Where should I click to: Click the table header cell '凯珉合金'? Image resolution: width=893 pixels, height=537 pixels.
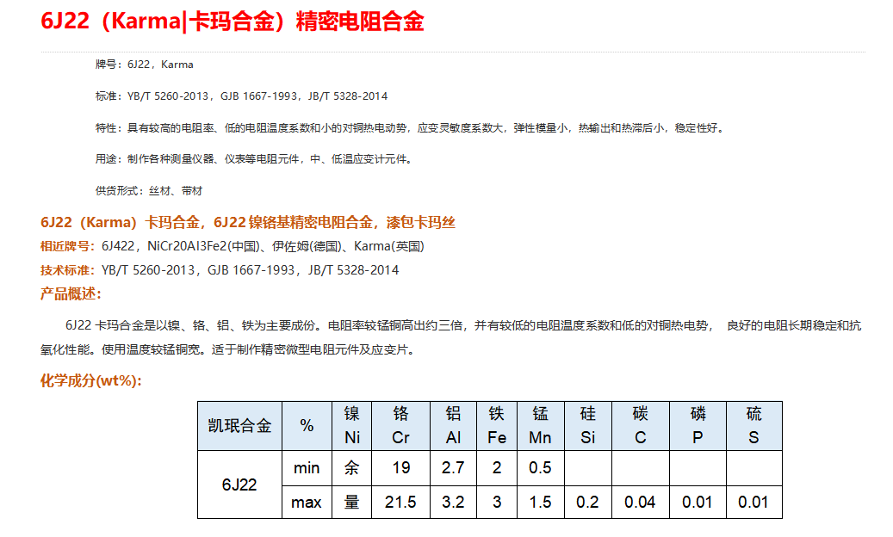click(239, 426)
